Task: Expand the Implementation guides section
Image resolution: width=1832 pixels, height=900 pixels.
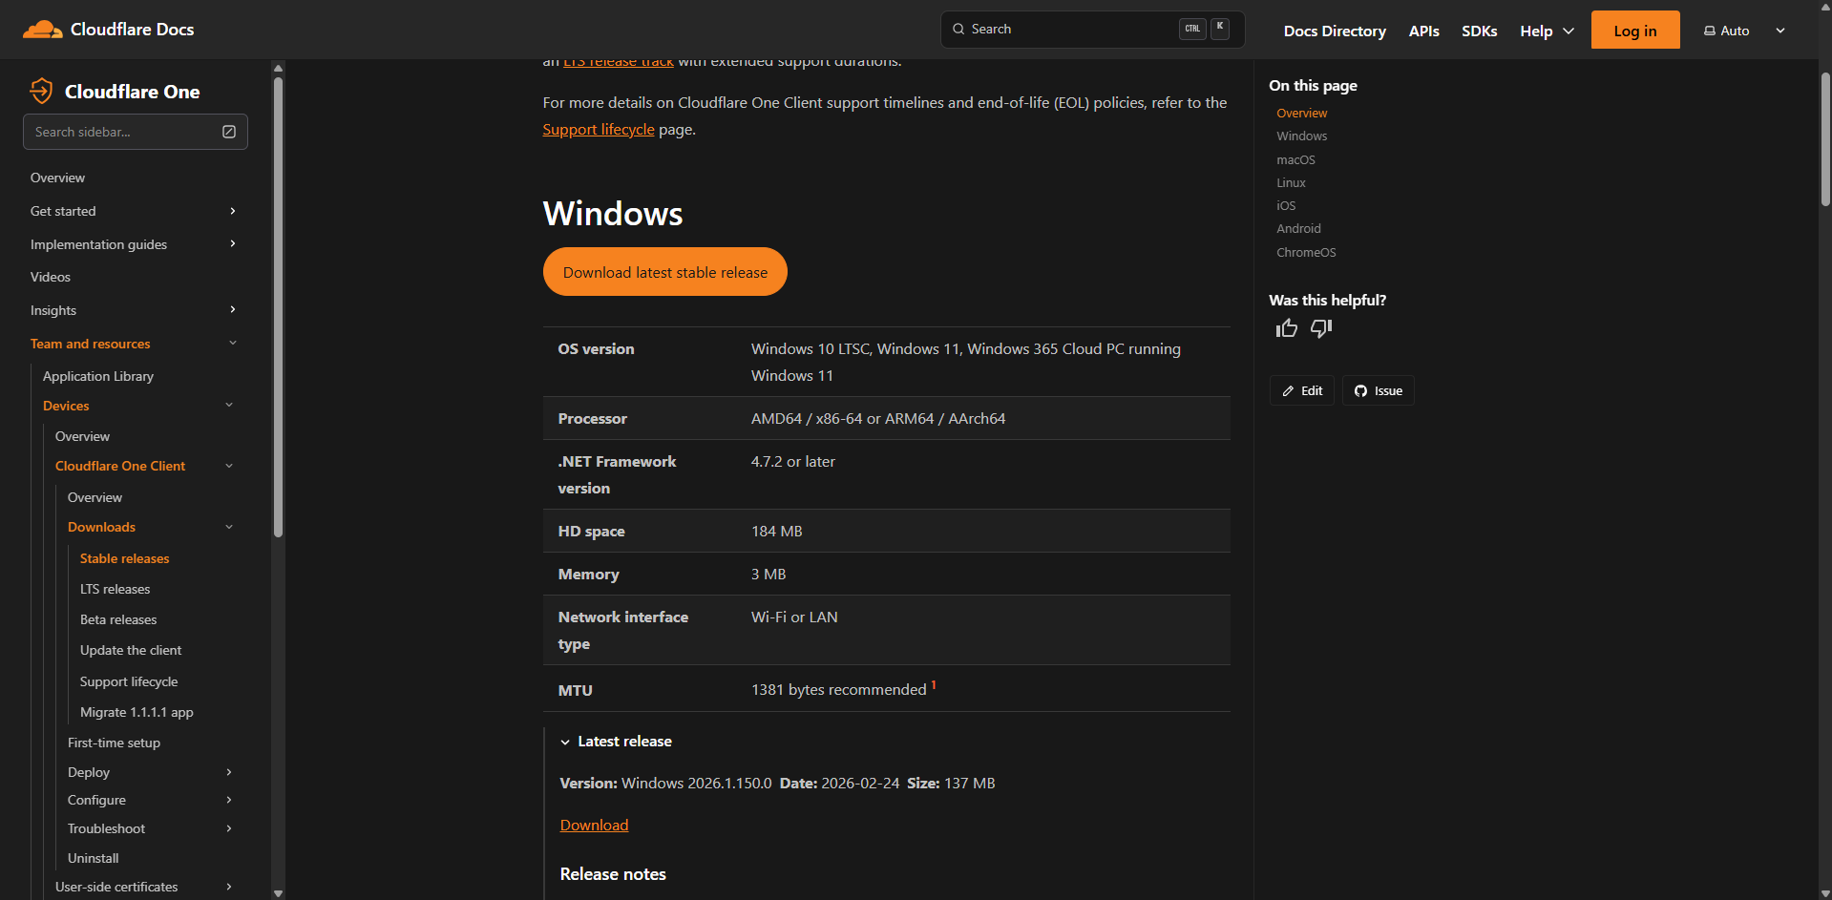Action: point(232,244)
